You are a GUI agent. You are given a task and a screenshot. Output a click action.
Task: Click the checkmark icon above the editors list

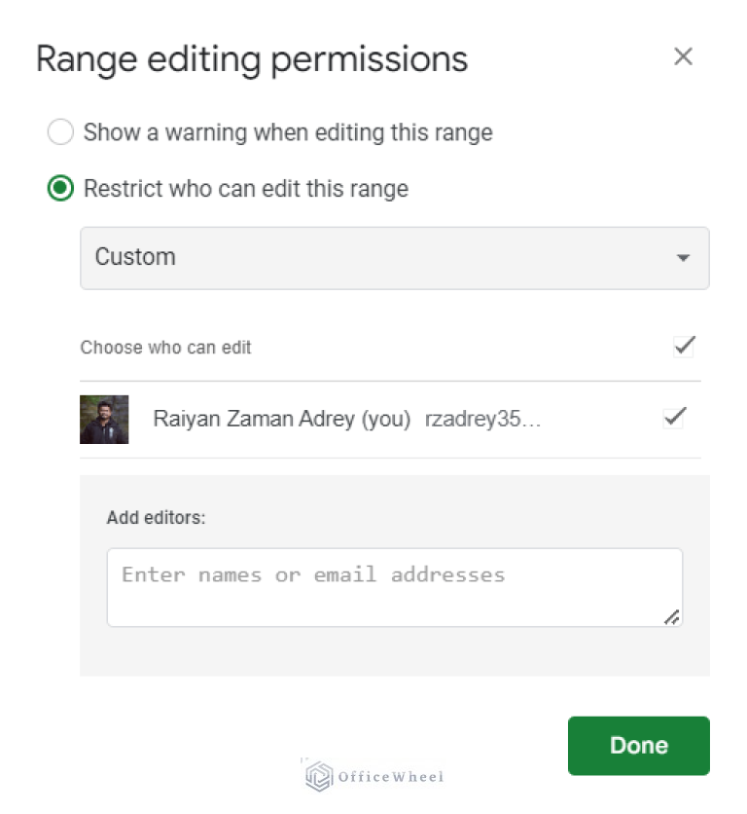pos(684,346)
